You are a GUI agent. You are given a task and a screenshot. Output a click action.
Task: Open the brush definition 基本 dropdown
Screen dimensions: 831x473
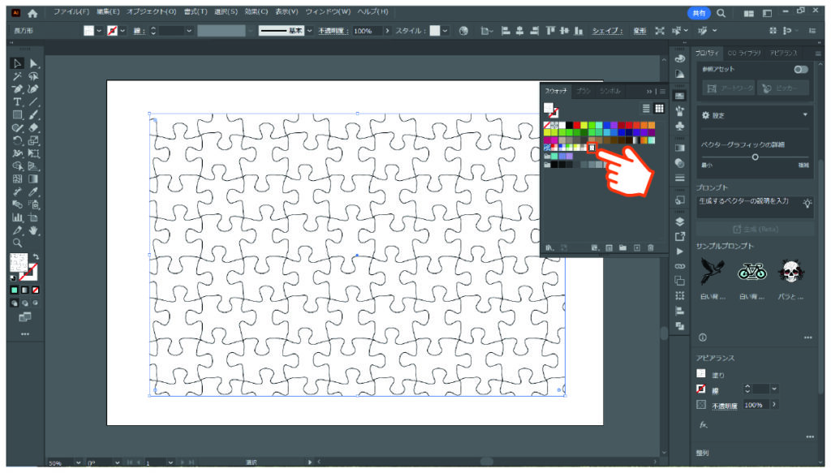pyautogui.click(x=309, y=31)
